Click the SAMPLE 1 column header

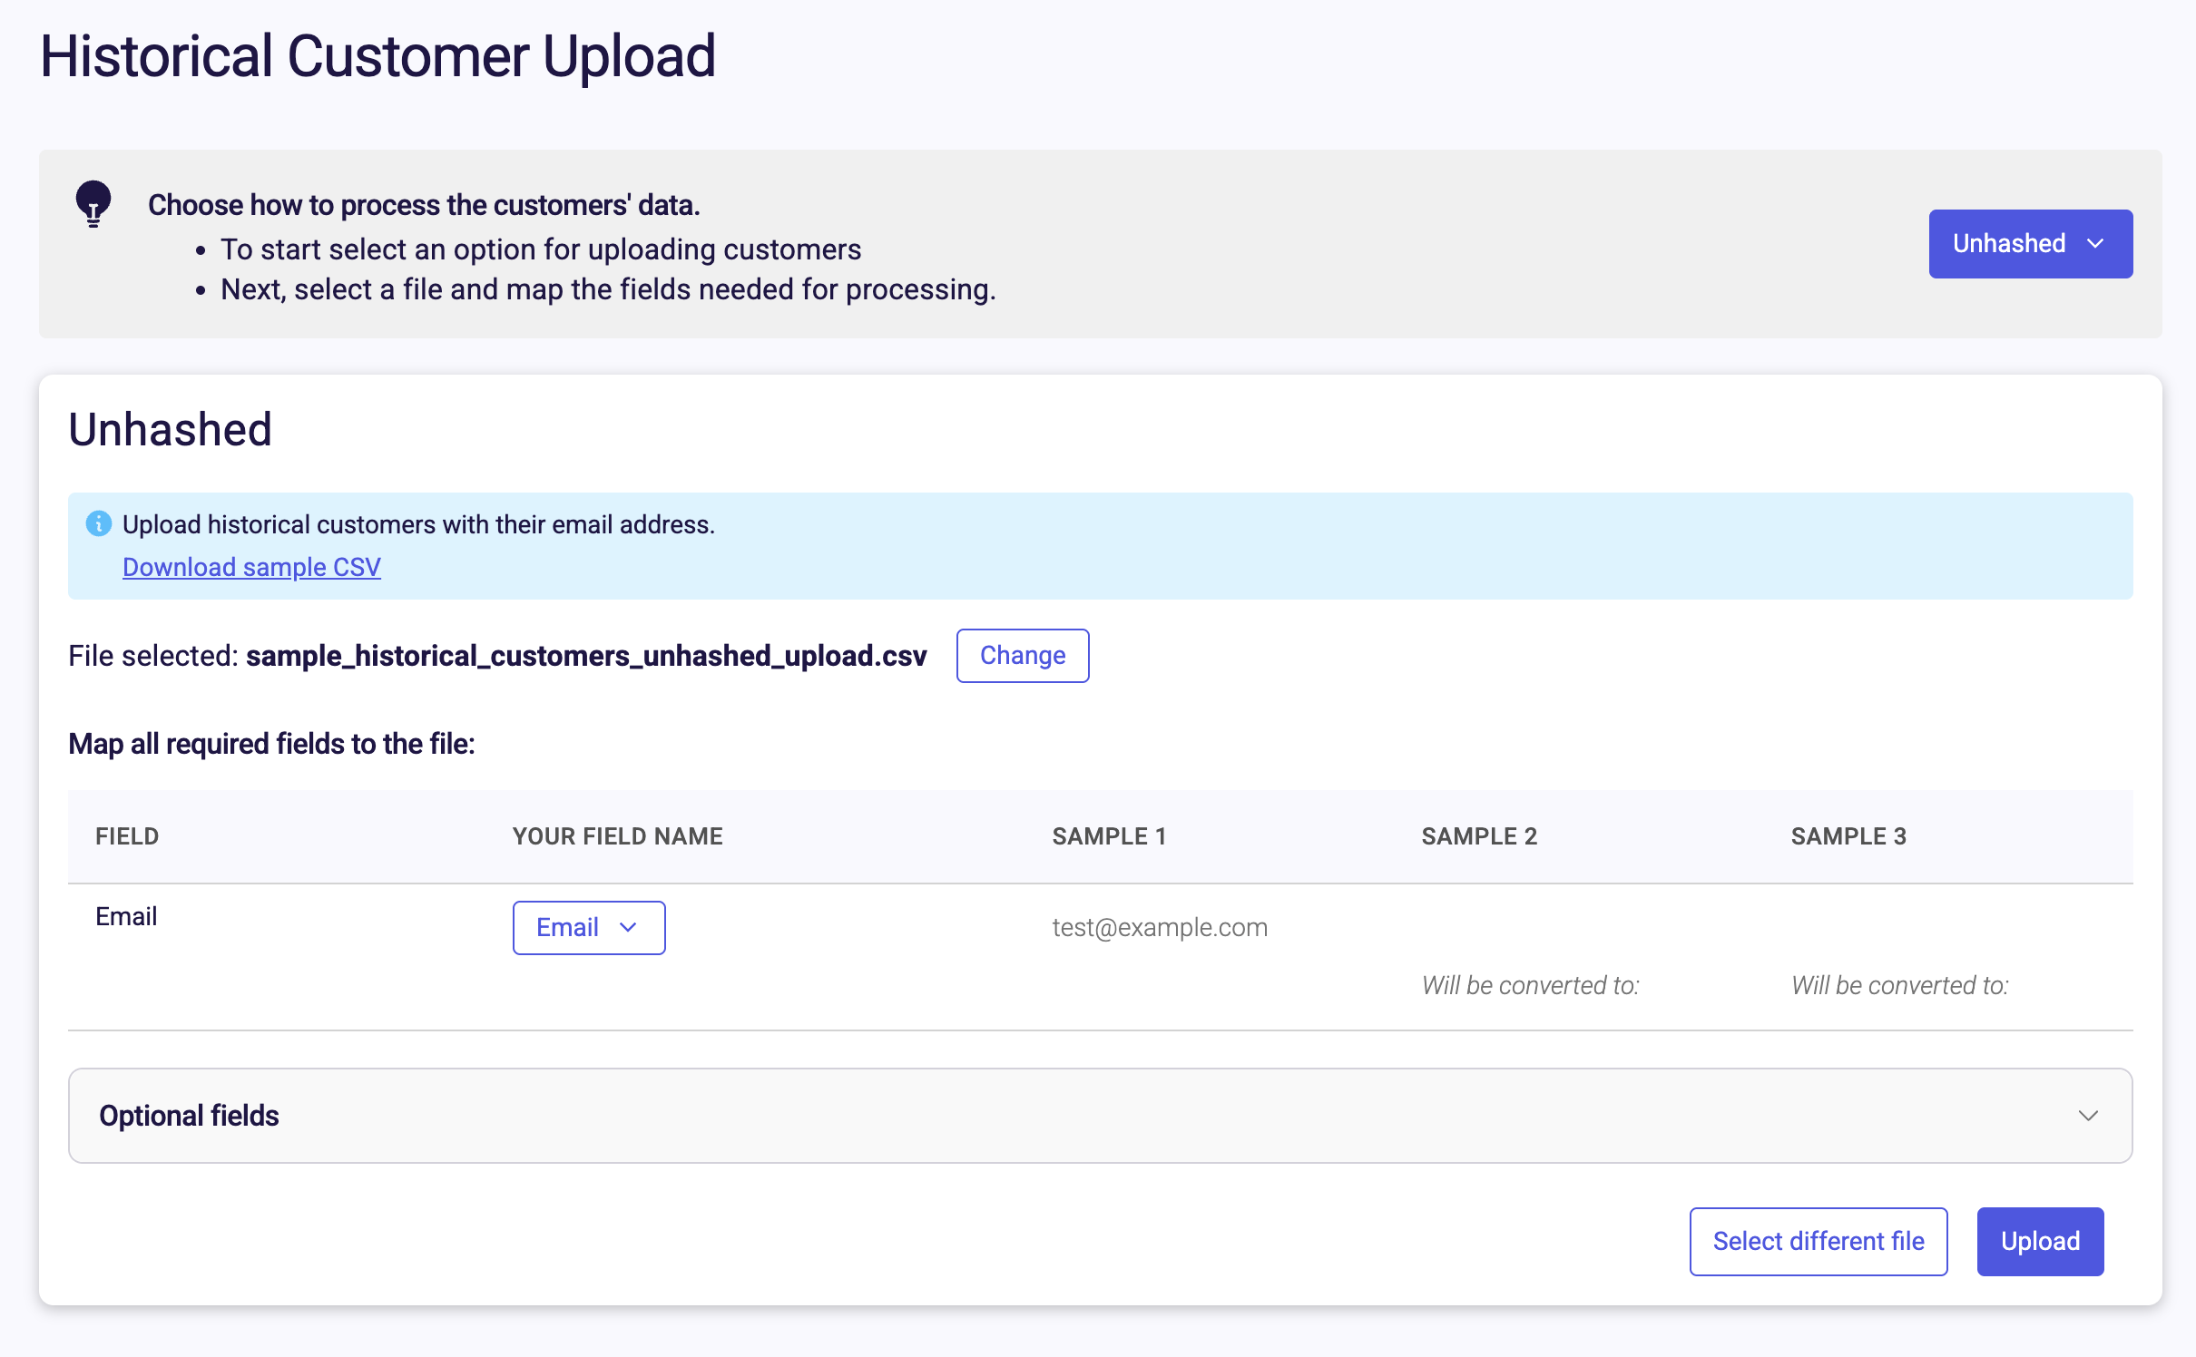[x=1108, y=836]
